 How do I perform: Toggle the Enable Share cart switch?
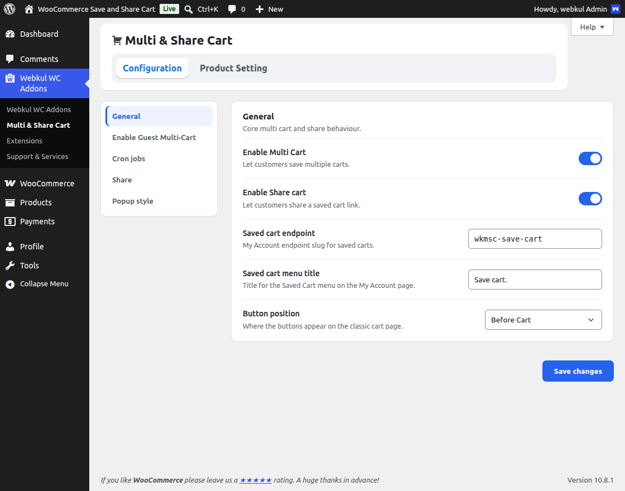click(x=590, y=199)
